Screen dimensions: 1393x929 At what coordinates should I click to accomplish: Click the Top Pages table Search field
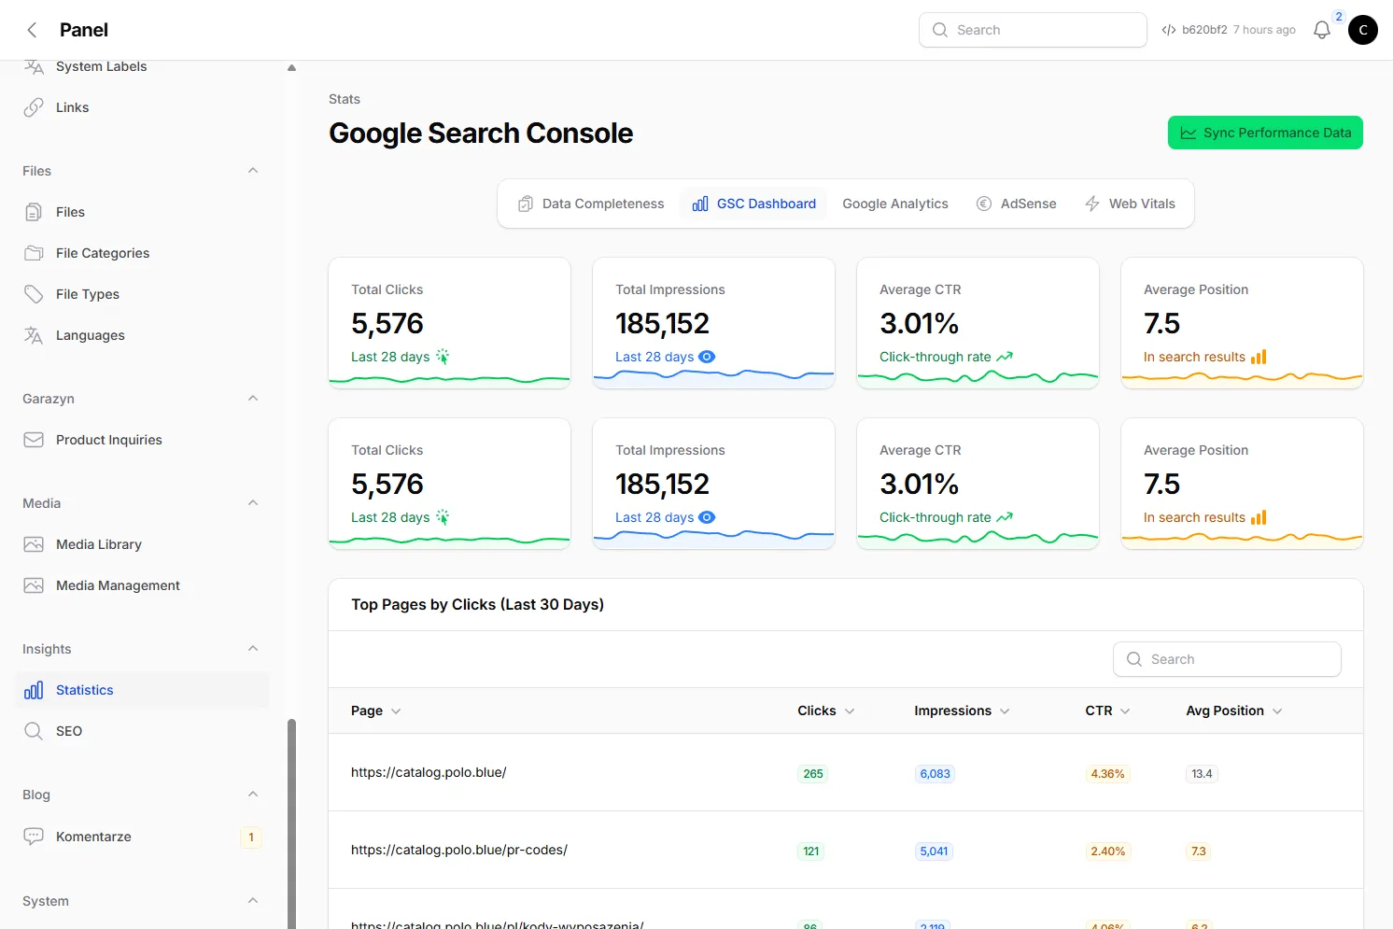pos(1227,659)
